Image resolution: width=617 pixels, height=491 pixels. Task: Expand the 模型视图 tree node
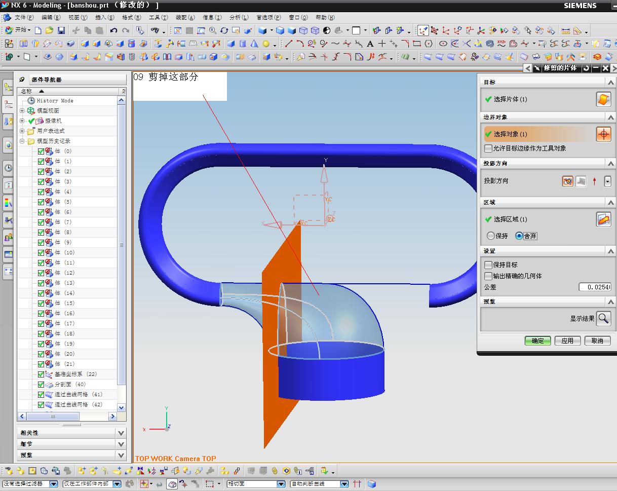[22, 110]
